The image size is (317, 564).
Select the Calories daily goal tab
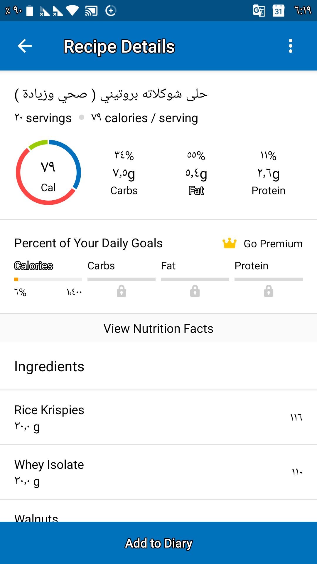pos(33,266)
